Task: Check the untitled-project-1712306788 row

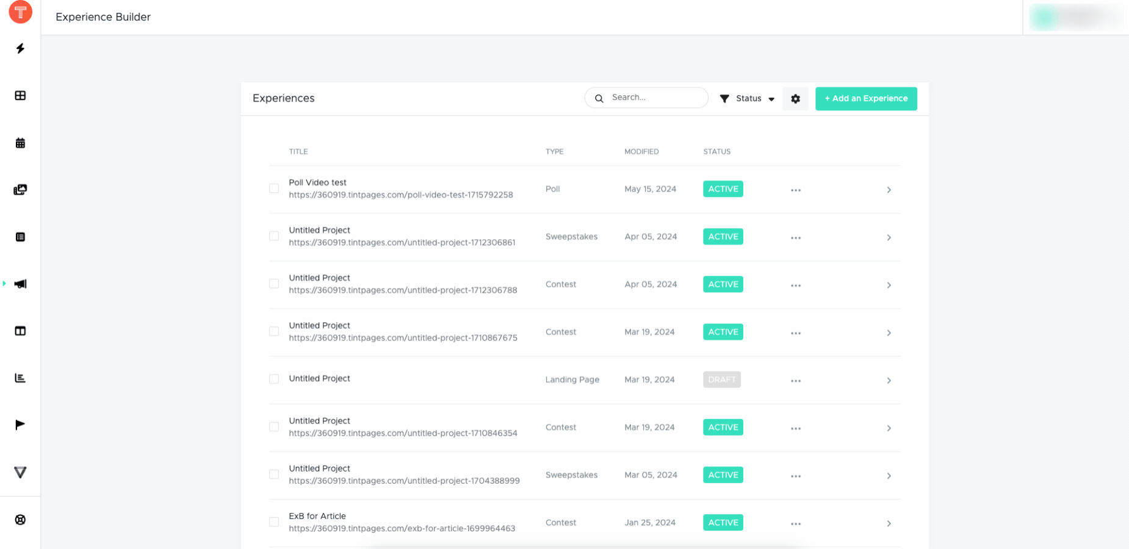Action: (274, 284)
